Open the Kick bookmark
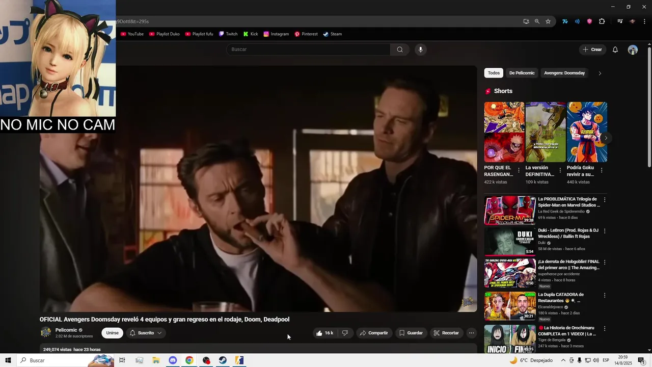652x367 pixels. [x=251, y=34]
